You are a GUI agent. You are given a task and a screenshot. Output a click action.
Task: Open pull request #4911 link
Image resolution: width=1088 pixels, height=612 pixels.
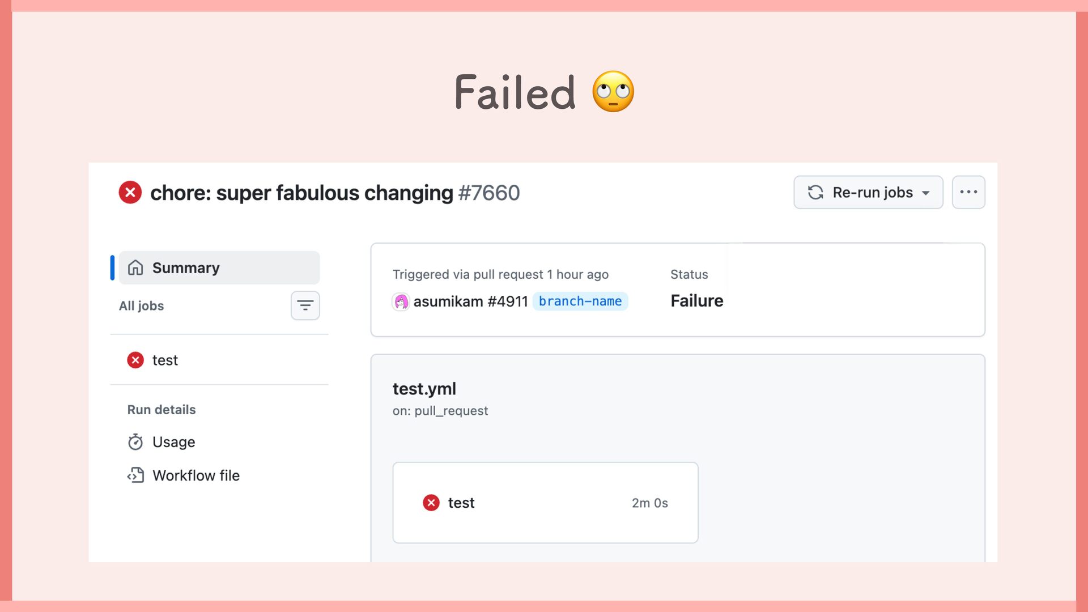[507, 301]
